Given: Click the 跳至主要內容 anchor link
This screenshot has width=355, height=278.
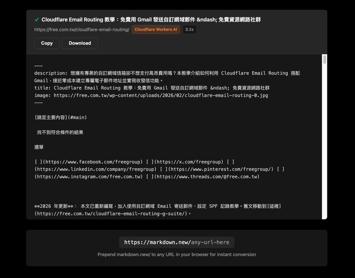Looking at the screenshot, I should (x=60, y=117).
